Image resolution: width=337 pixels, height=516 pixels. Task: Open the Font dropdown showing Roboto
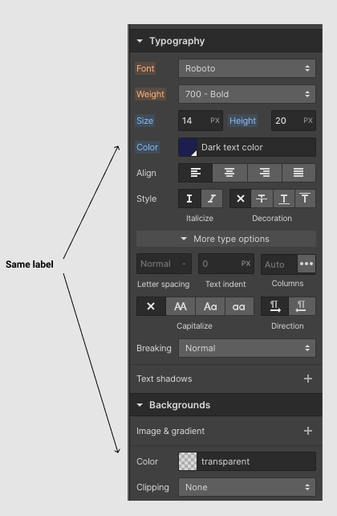247,68
